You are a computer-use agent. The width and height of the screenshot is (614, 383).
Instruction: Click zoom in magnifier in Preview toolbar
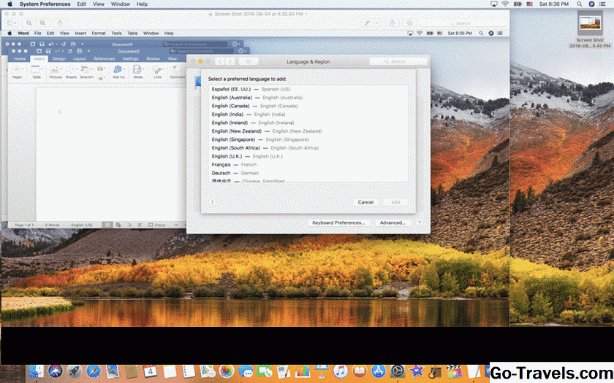click(x=43, y=23)
